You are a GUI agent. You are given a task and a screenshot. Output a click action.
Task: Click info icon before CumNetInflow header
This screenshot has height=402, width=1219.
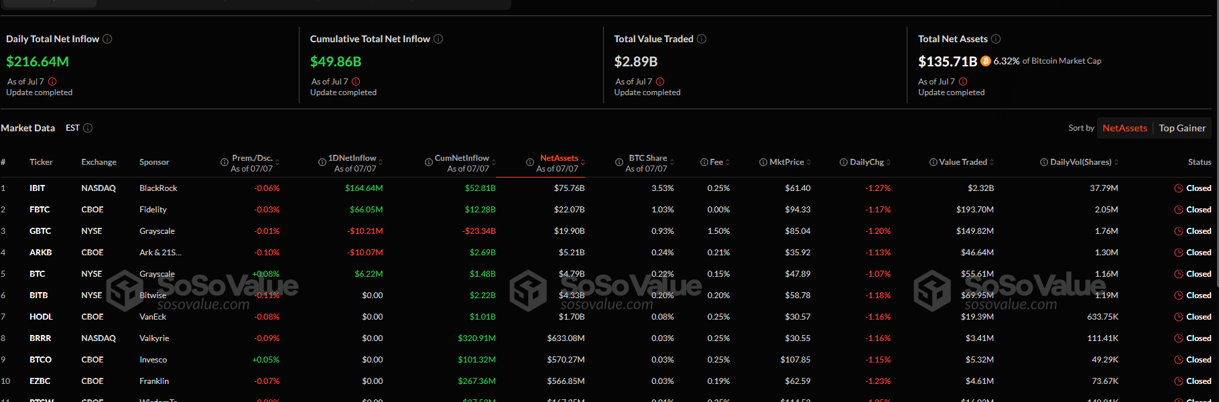(429, 162)
